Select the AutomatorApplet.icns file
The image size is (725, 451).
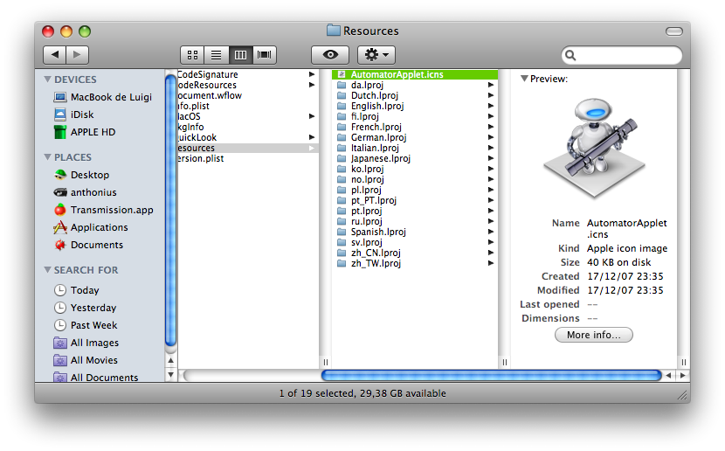click(x=415, y=74)
